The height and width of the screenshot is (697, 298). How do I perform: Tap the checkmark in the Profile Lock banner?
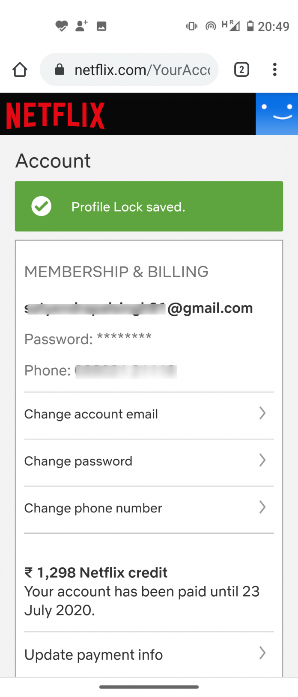41,206
